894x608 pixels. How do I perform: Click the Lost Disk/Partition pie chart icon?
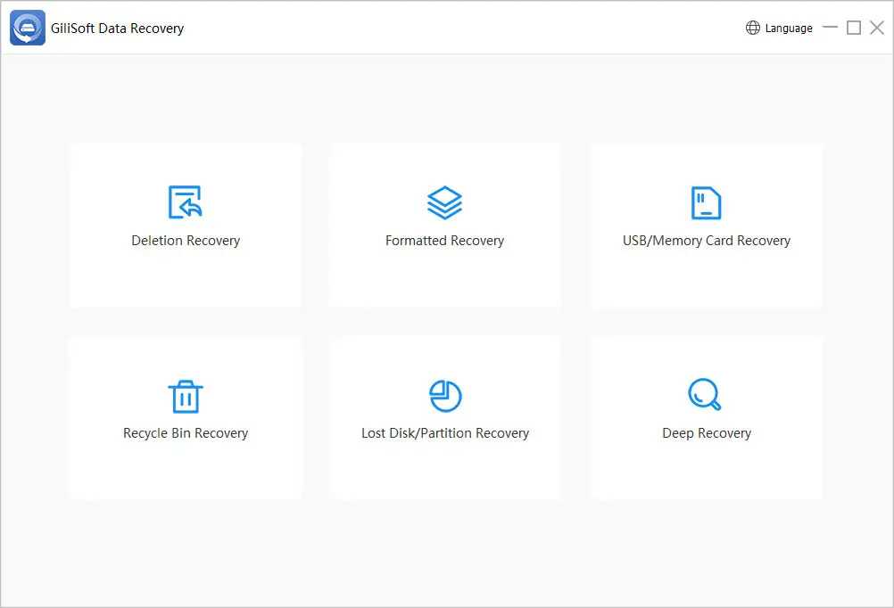[445, 396]
